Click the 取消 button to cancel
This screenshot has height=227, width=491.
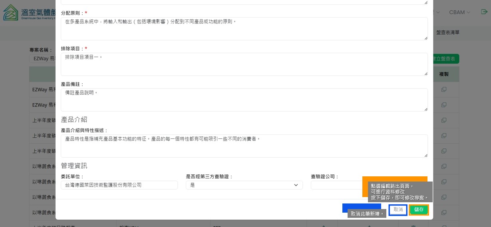(398, 210)
